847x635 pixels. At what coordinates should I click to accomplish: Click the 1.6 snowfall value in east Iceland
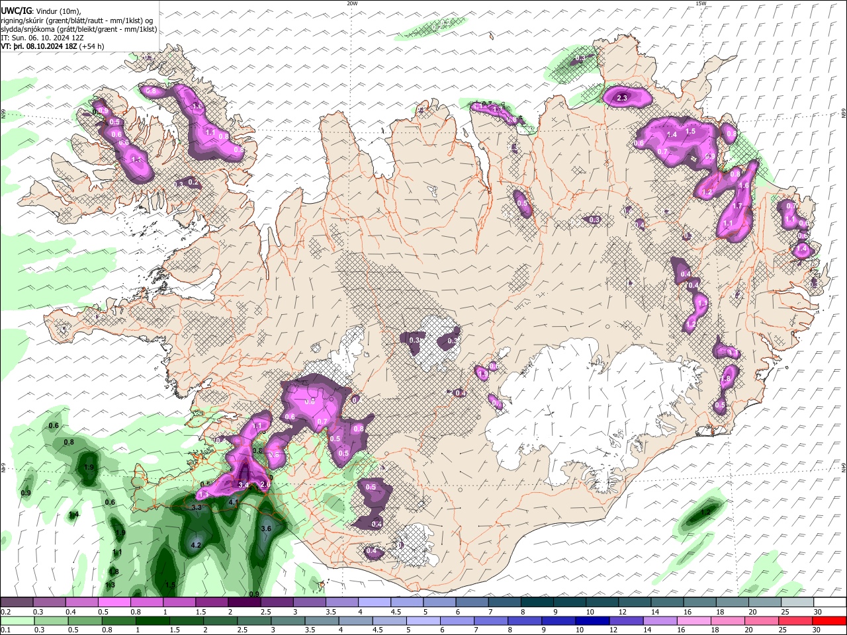[744, 185]
